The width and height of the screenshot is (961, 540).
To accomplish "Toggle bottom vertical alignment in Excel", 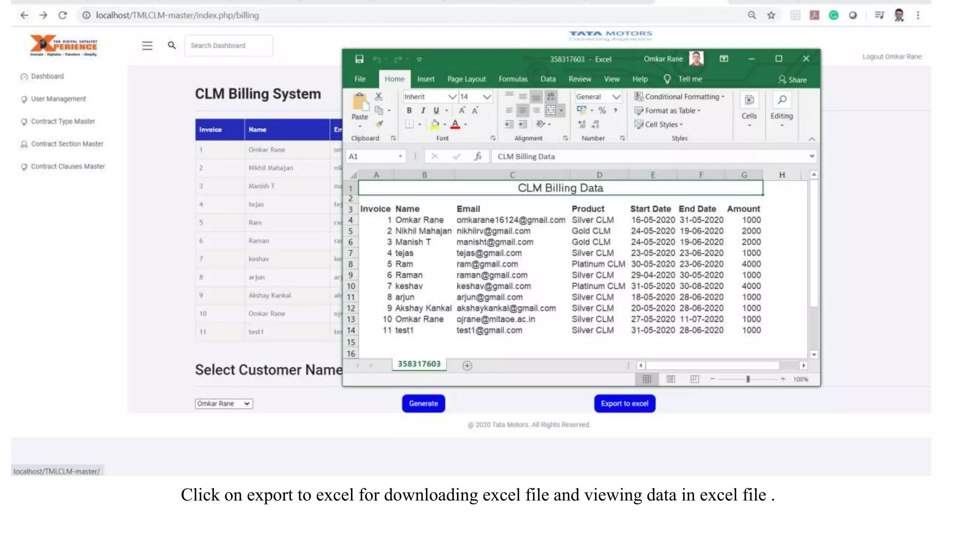I will [536, 97].
